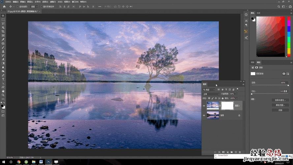Select the Horizontal Type tool
The image size is (293, 165).
pos(3,79)
